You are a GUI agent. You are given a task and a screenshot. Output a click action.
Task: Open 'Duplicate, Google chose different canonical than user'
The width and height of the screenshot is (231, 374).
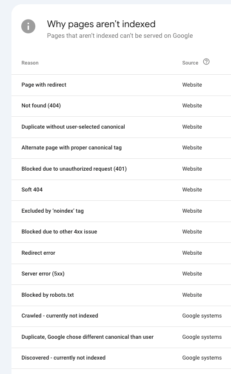[121, 337]
